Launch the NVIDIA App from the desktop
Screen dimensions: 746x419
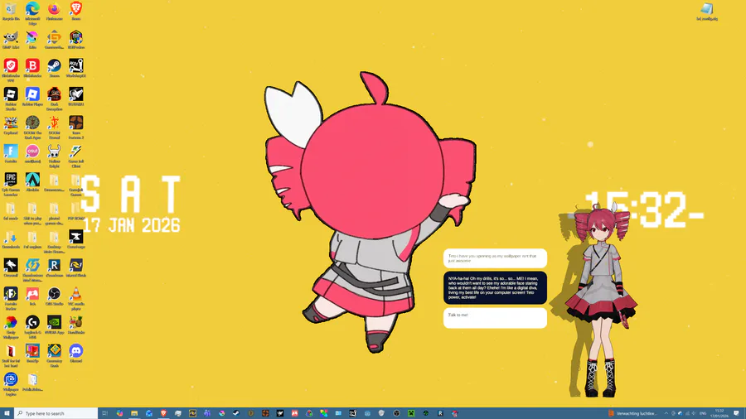[54, 325]
